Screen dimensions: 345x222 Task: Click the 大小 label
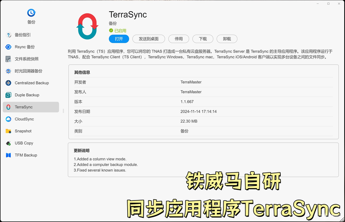(x=78, y=121)
